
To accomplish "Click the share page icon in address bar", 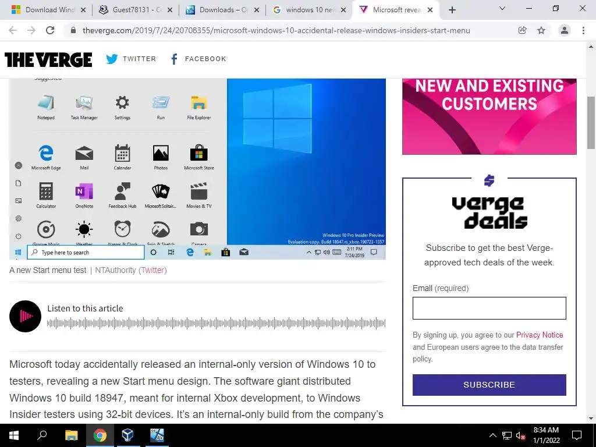I will click(523, 30).
